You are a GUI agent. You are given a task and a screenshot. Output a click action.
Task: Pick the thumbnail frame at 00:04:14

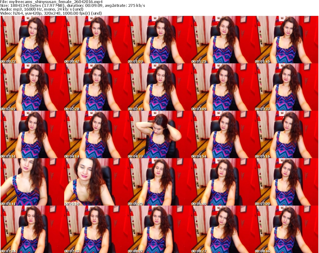96,134
